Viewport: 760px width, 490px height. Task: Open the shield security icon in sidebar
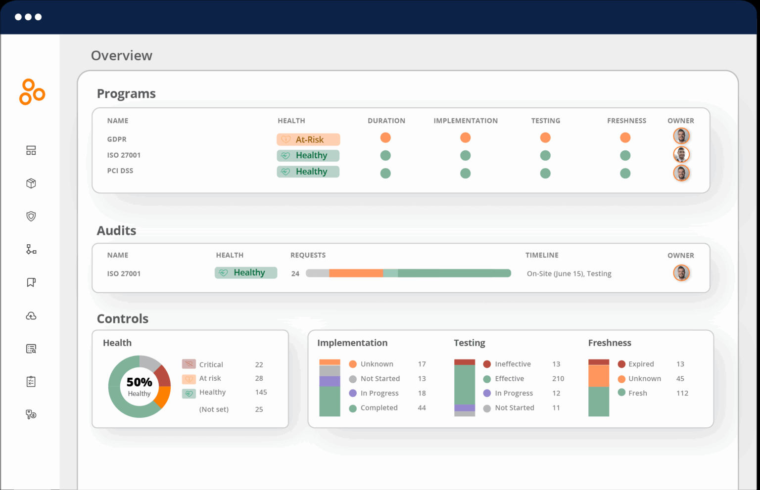31,216
